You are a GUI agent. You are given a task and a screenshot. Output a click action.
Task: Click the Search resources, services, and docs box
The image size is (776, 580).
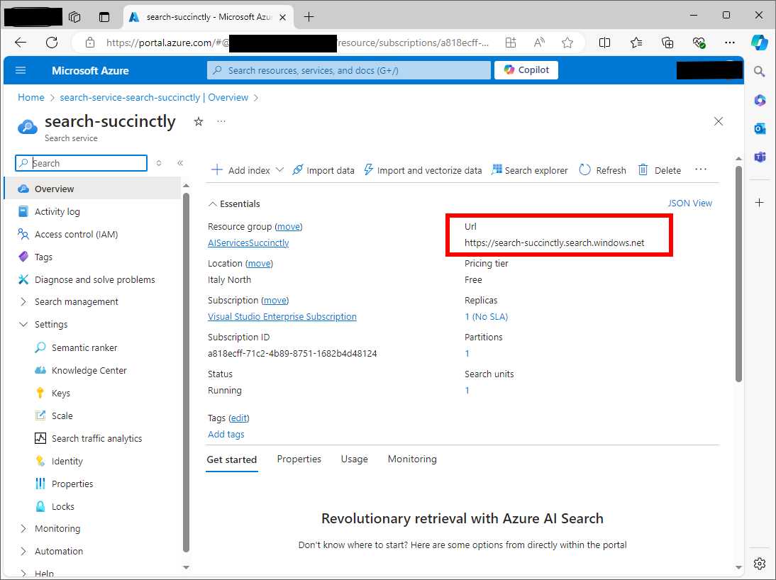coord(349,70)
